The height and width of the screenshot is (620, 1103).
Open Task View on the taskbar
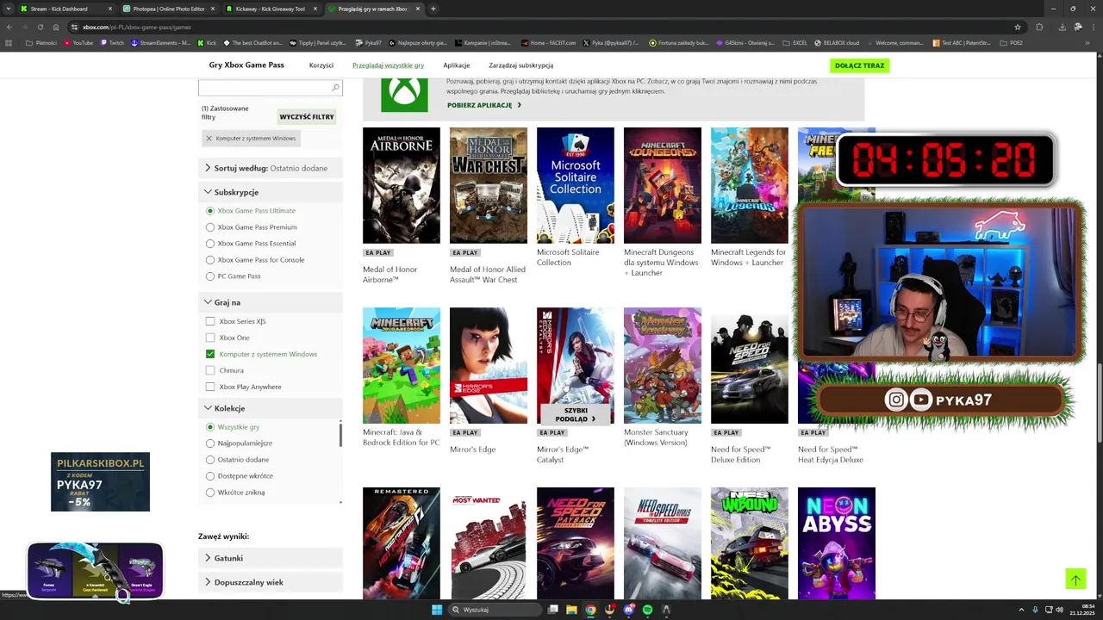click(x=552, y=610)
